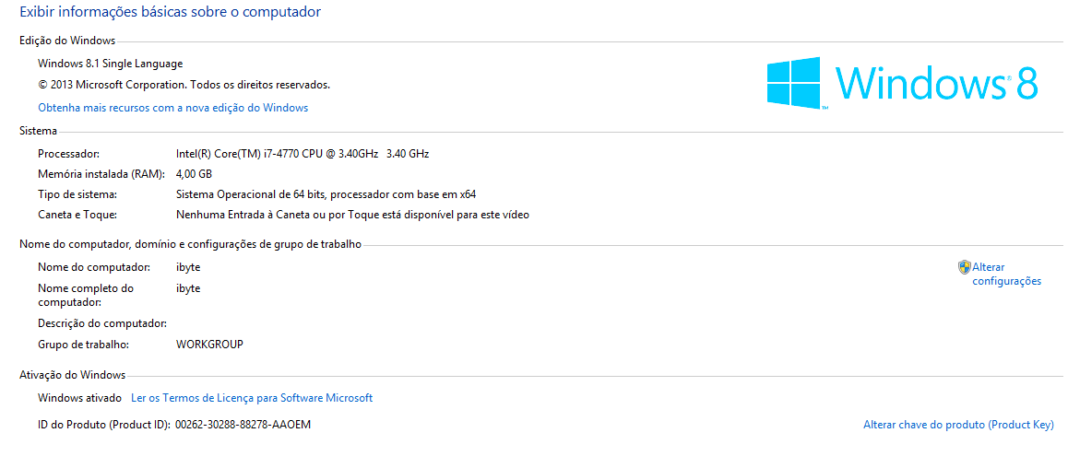
Task: Click the Sistema section header
Action: pos(38,131)
